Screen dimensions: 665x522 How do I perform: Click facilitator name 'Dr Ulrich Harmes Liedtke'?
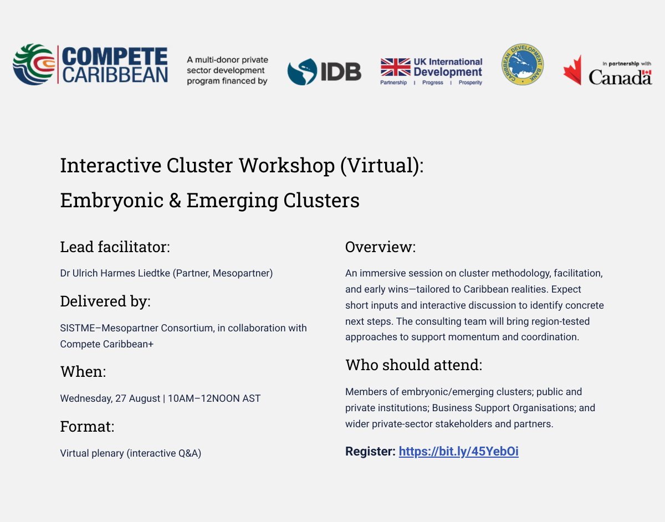[x=116, y=273]
